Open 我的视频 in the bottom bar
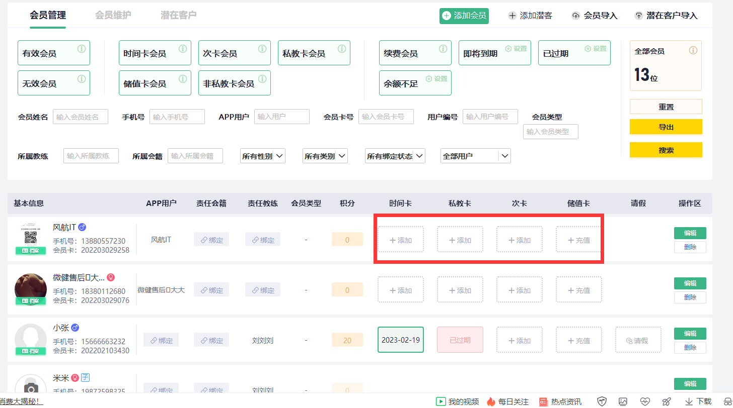This screenshot has width=733, height=408. pyautogui.click(x=458, y=401)
